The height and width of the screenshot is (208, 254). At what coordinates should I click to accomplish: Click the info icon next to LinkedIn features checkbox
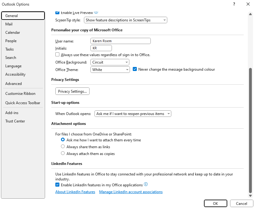[146, 184]
